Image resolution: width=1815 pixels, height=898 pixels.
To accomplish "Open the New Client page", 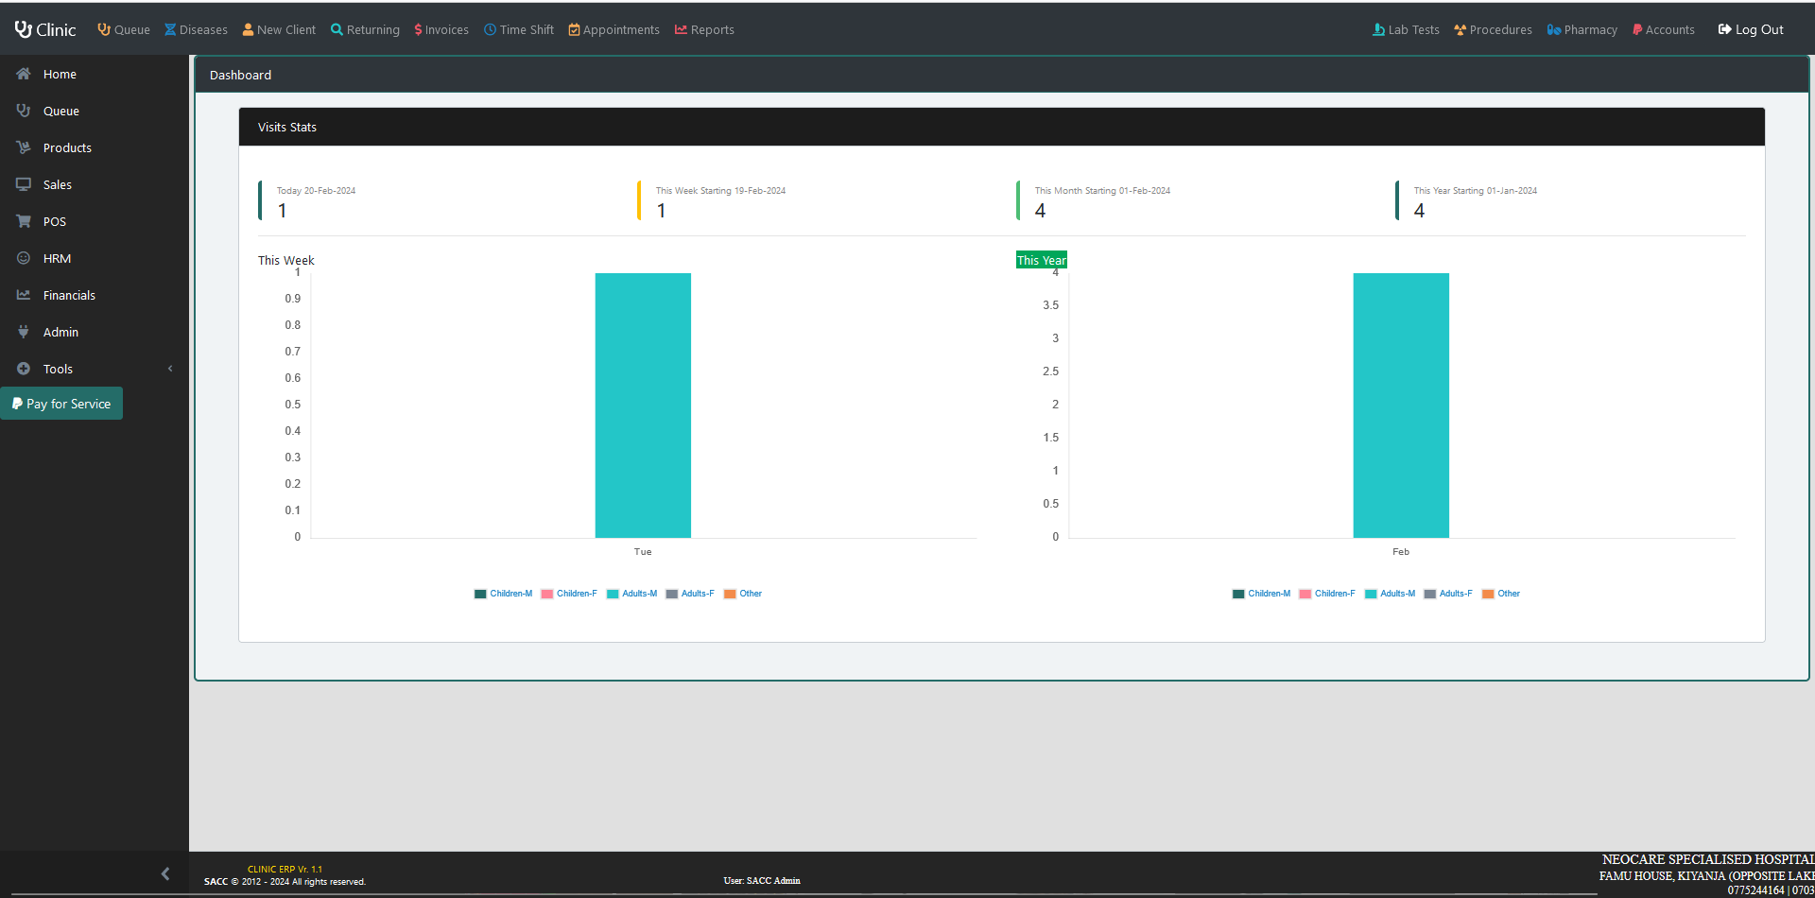I will (279, 29).
